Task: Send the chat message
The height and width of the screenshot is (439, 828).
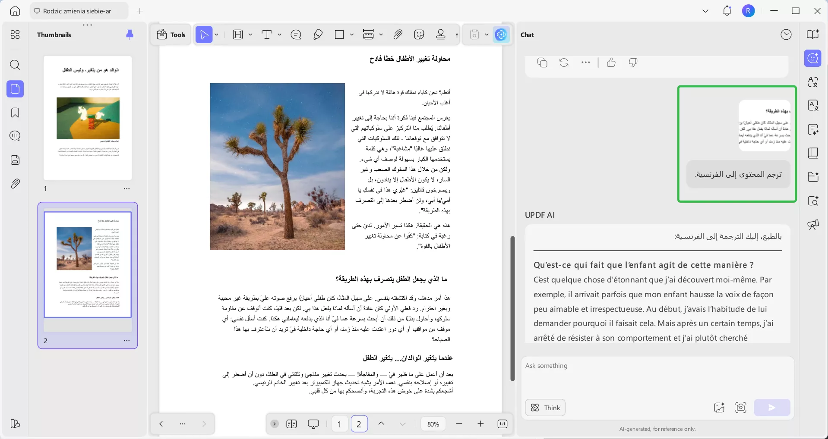Action: (x=772, y=407)
